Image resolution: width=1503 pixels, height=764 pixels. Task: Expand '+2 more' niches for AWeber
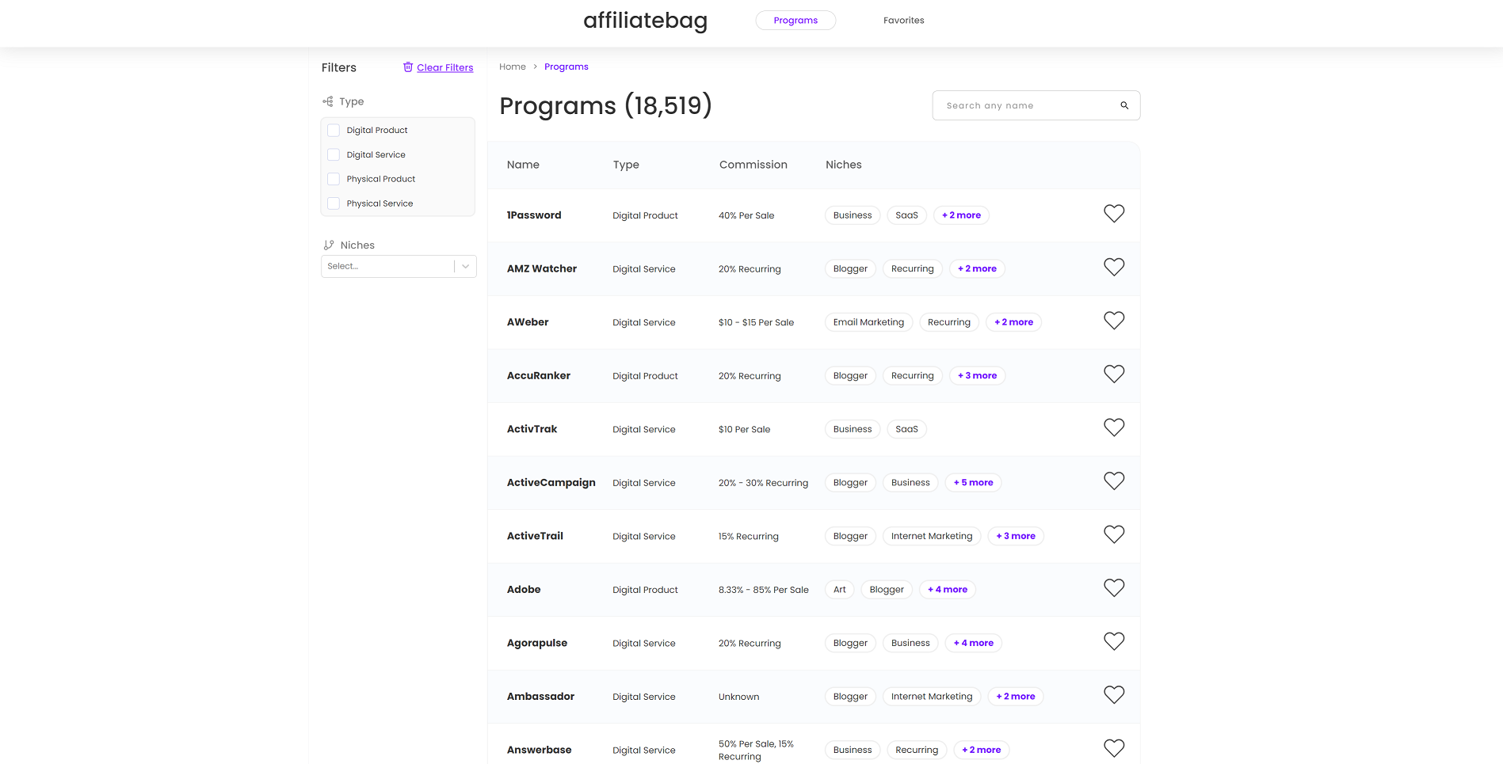(1013, 322)
